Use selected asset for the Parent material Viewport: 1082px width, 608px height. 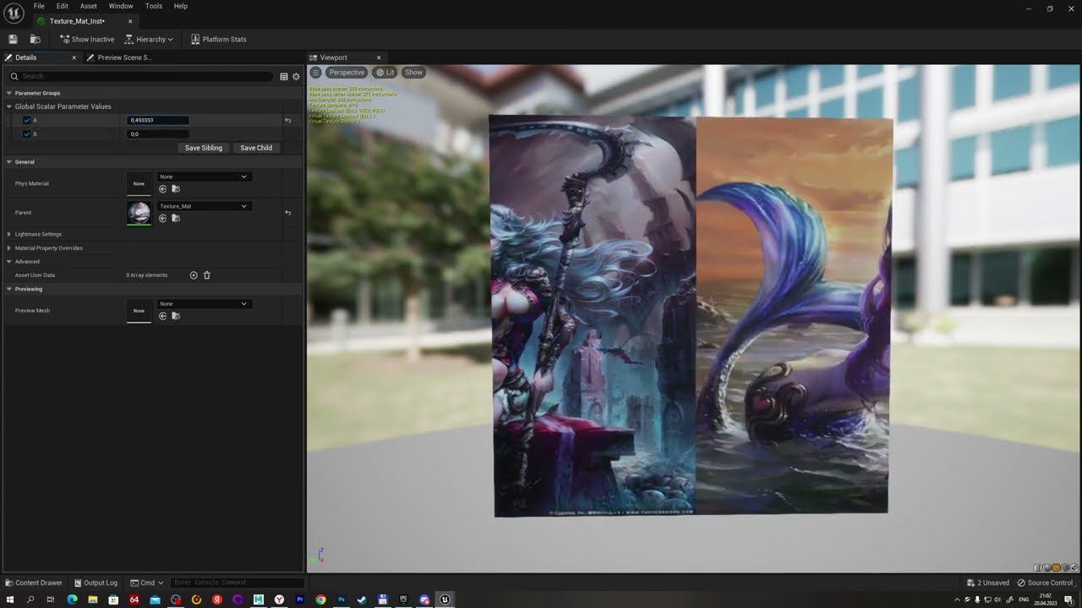(x=163, y=218)
